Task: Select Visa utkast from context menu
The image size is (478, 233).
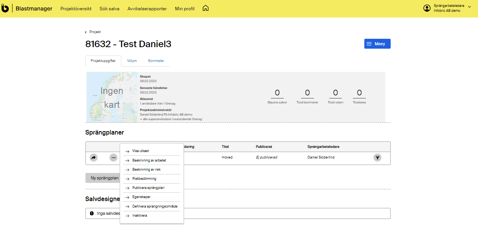Action: (x=152, y=151)
